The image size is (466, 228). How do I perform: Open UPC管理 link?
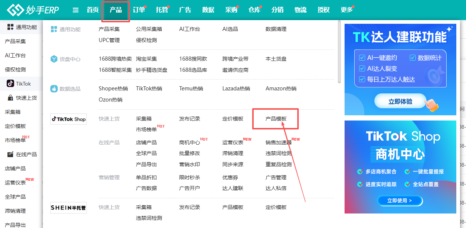[109, 40]
